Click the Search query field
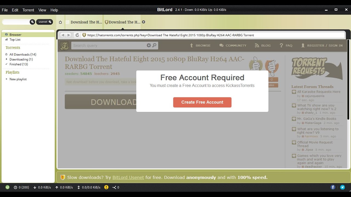The width and height of the screenshot is (351, 197). (x=108, y=45)
